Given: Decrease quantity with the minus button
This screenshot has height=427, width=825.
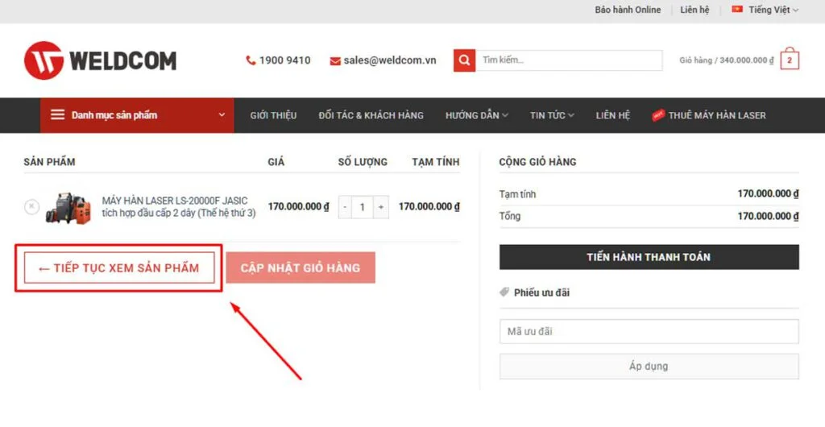Looking at the screenshot, I should (345, 207).
